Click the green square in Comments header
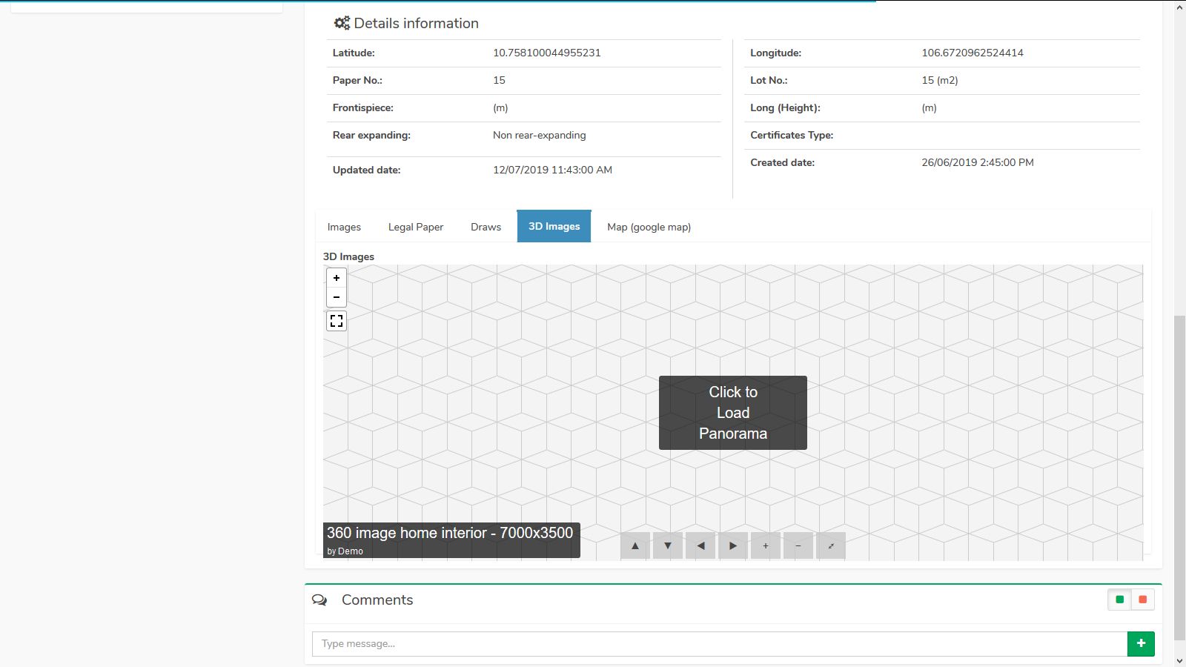The height and width of the screenshot is (667, 1186). coord(1119,600)
